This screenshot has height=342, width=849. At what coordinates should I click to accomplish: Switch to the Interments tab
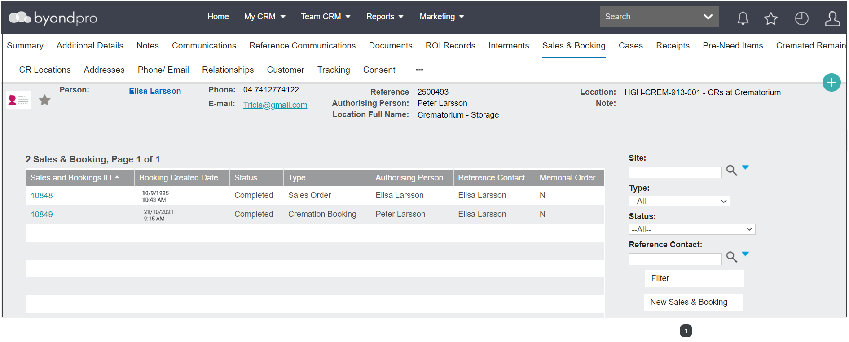(509, 46)
